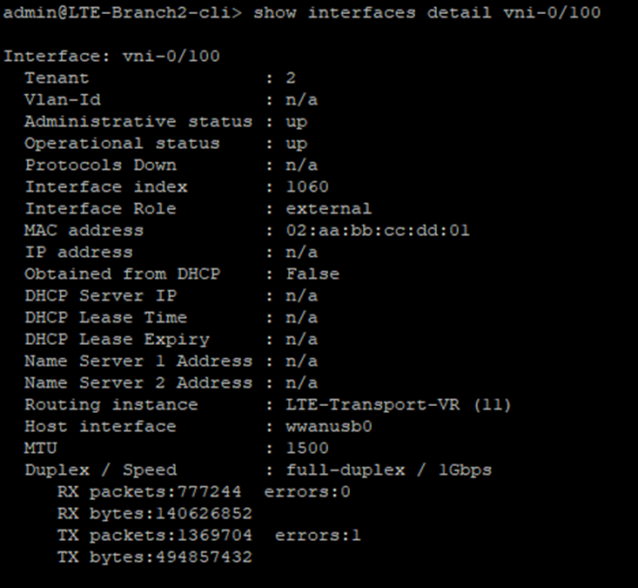Click the 'TX packets:1369704' text
Image resolution: width=638 pixels, height=588 pixels.
(155, 536)
